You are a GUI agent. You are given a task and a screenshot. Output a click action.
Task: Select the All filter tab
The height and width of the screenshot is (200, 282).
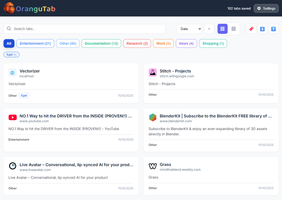point(9,43)
